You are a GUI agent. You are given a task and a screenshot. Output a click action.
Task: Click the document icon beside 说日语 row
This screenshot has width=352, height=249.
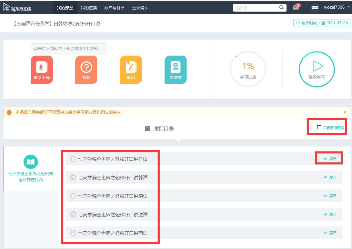click(73, 159)
